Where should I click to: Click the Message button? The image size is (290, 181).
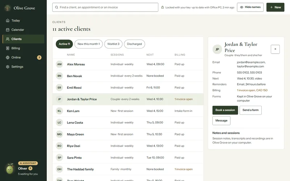[x=221, y=121]
